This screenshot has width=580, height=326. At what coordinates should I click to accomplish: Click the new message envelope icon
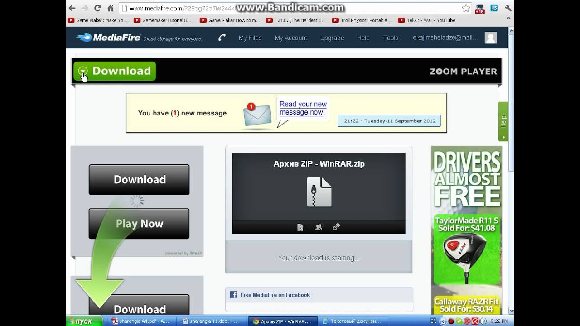257,115
